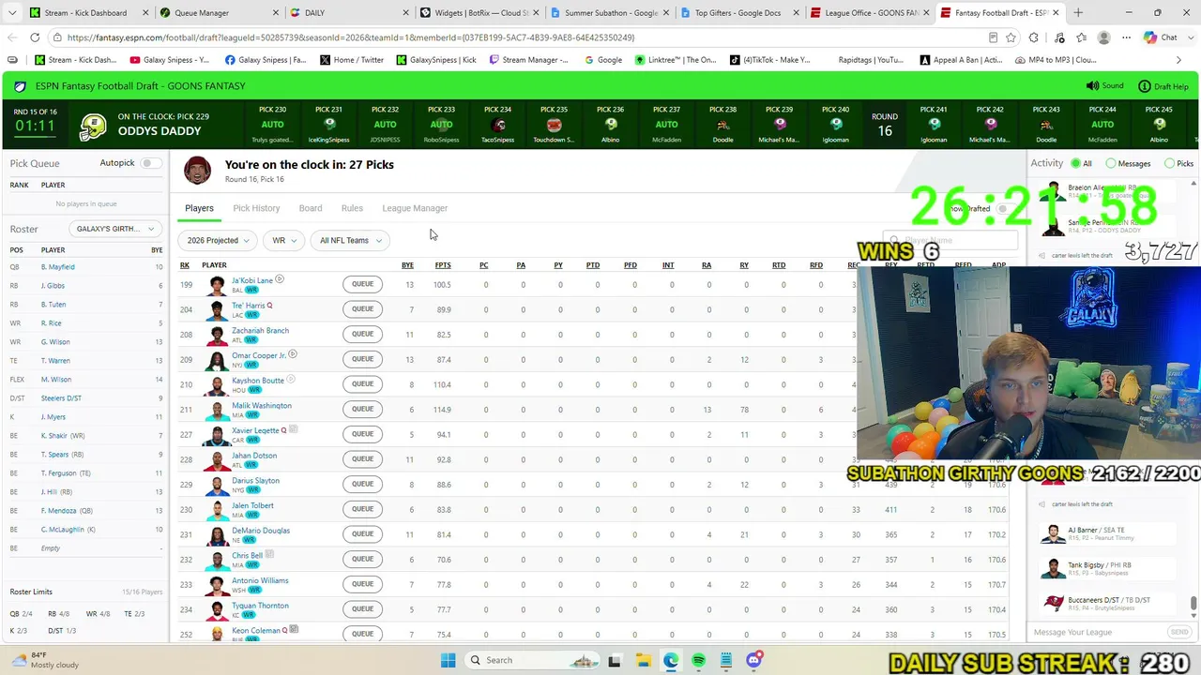Queue Malik Washington
The image size is (1201, 675).
(x=362, y=409)
